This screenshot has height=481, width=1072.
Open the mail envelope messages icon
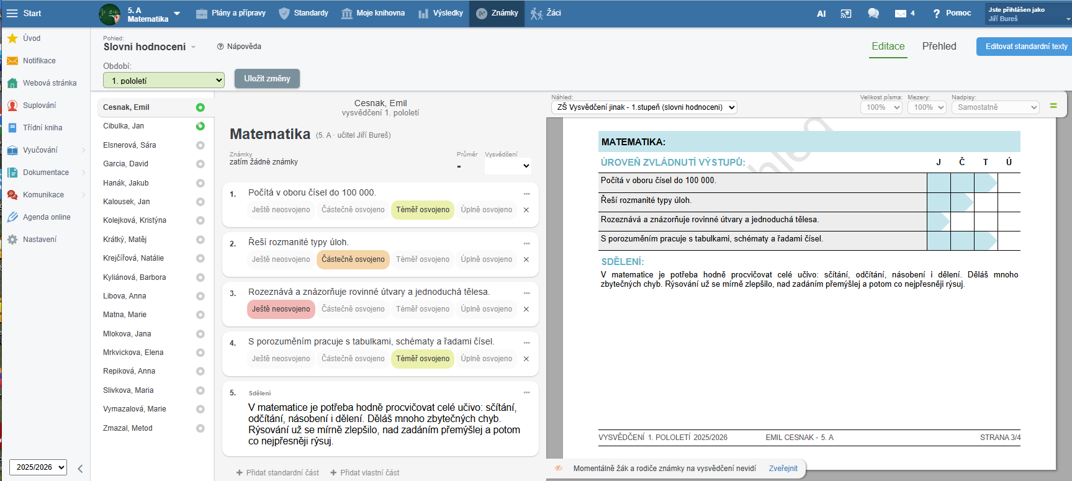(900, 13)
